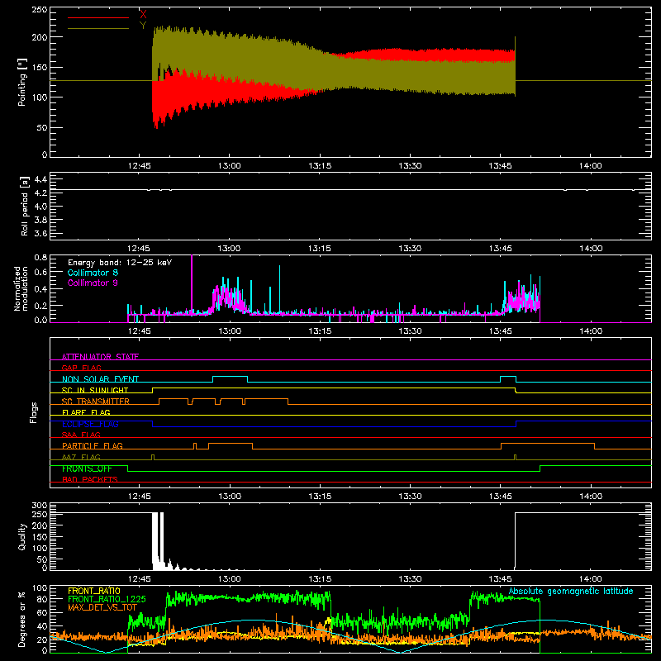The image size is (661, 661).
Task: Select the NON_SOLAR_EVENT flag label
Action: (100, 379)
